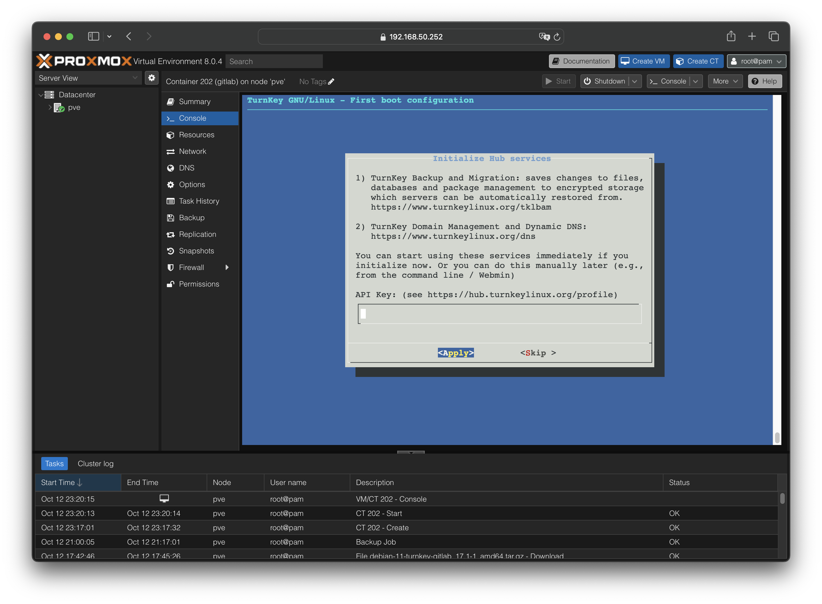Open the root@pam user menu
Image resolution: width=822 pixels, height=604 pixels.
coord(756,61)
